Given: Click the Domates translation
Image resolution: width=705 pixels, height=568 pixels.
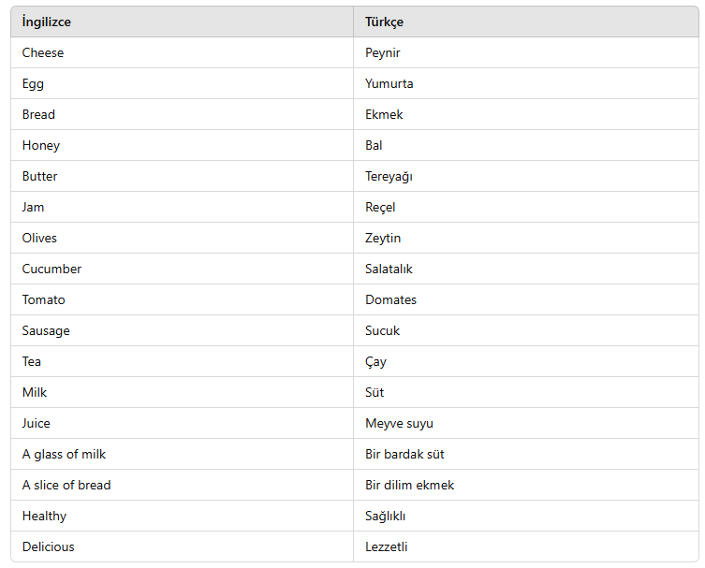Looking at the screenshot, I should (x=390, y=299).
